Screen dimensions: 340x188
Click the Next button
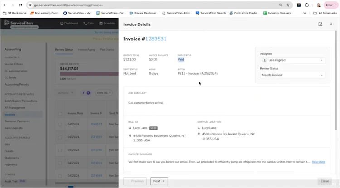pos(159,181)
